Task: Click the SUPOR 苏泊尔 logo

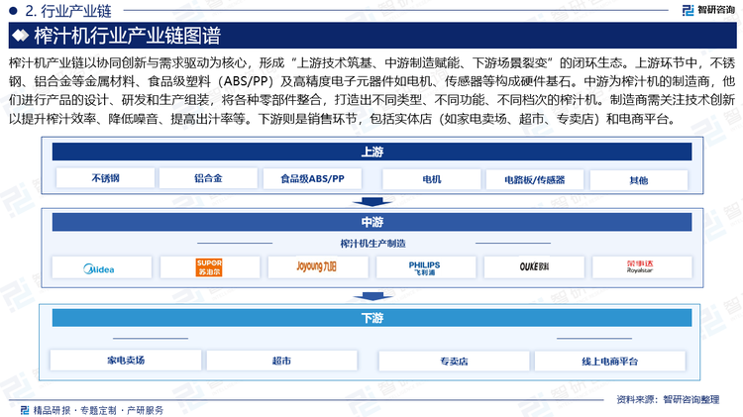Action: pyautogui.click(x=209, y=267)
